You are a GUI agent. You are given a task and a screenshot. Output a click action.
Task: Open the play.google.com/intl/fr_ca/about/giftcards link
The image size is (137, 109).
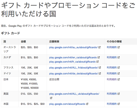point(72,62)
